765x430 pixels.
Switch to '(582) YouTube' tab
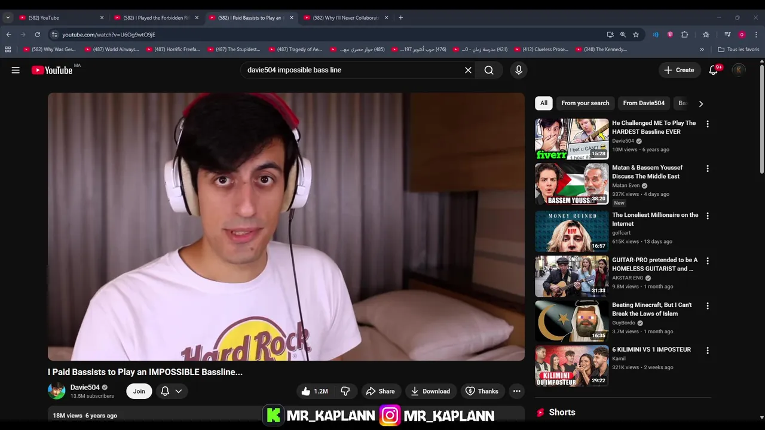click(61, 18)
